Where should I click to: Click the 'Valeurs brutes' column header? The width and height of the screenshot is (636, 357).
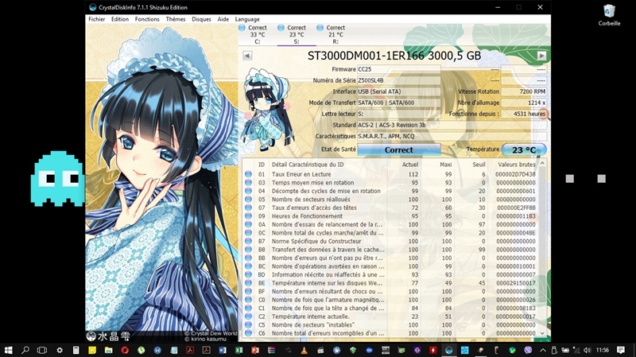(x=516, y=165)
